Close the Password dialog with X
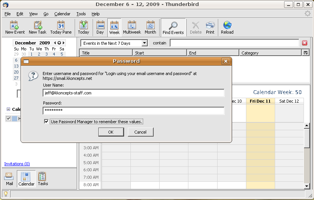314x200 pixels. [x=226, y=61]
